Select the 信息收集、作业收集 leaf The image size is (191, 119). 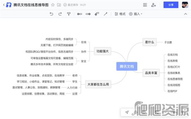click(x=40, y=76)
